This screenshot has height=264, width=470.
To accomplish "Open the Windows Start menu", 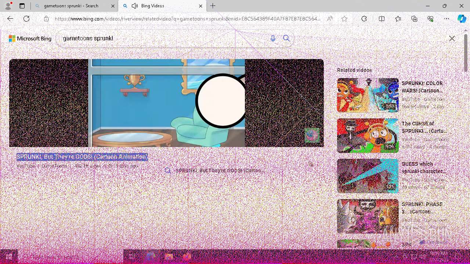I will tap(9, 257).
